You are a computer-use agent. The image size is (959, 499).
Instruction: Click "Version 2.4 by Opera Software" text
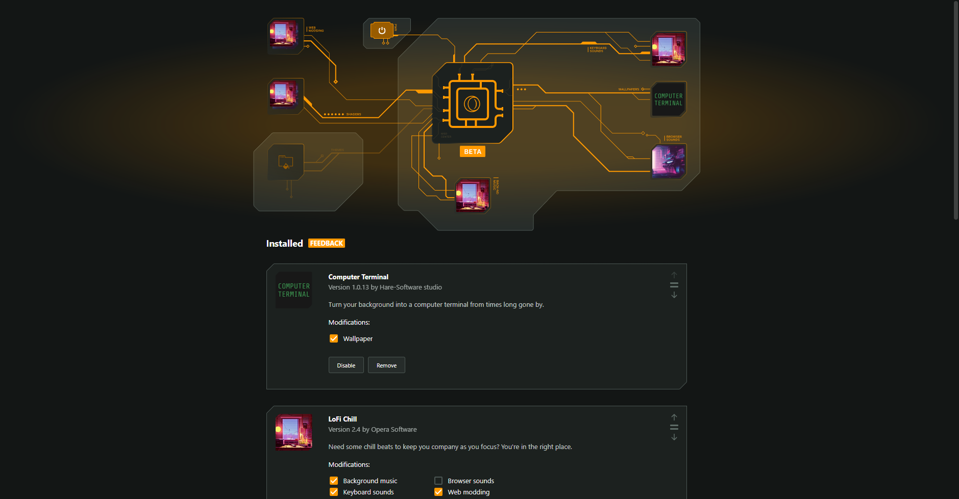click(x=373, y=430)
